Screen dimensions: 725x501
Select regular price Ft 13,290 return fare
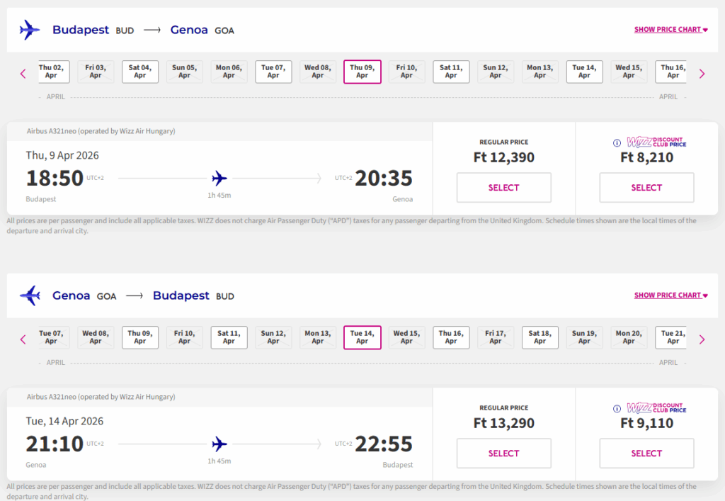[x=503, y=454]
